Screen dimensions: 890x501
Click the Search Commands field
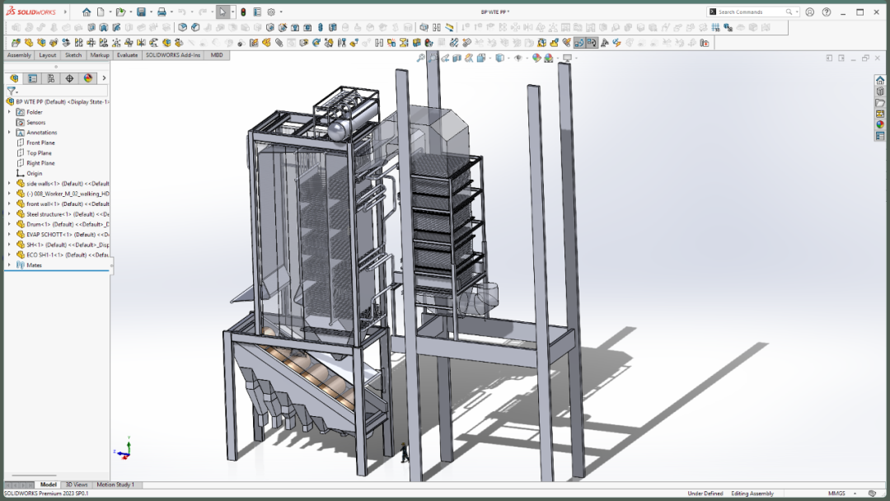(x=751, y=12)
